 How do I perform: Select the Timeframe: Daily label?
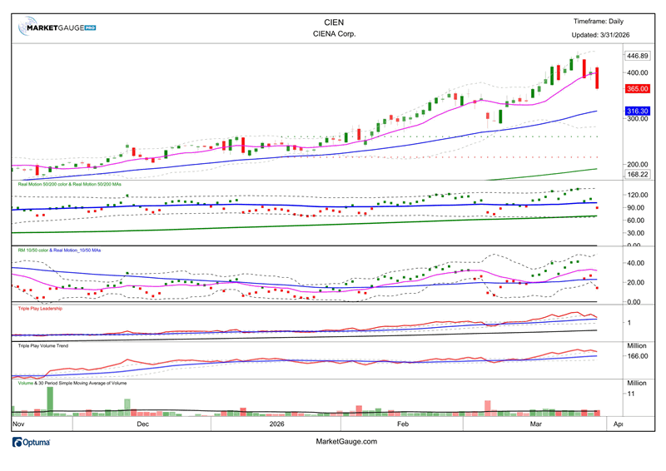click(598, 22)
